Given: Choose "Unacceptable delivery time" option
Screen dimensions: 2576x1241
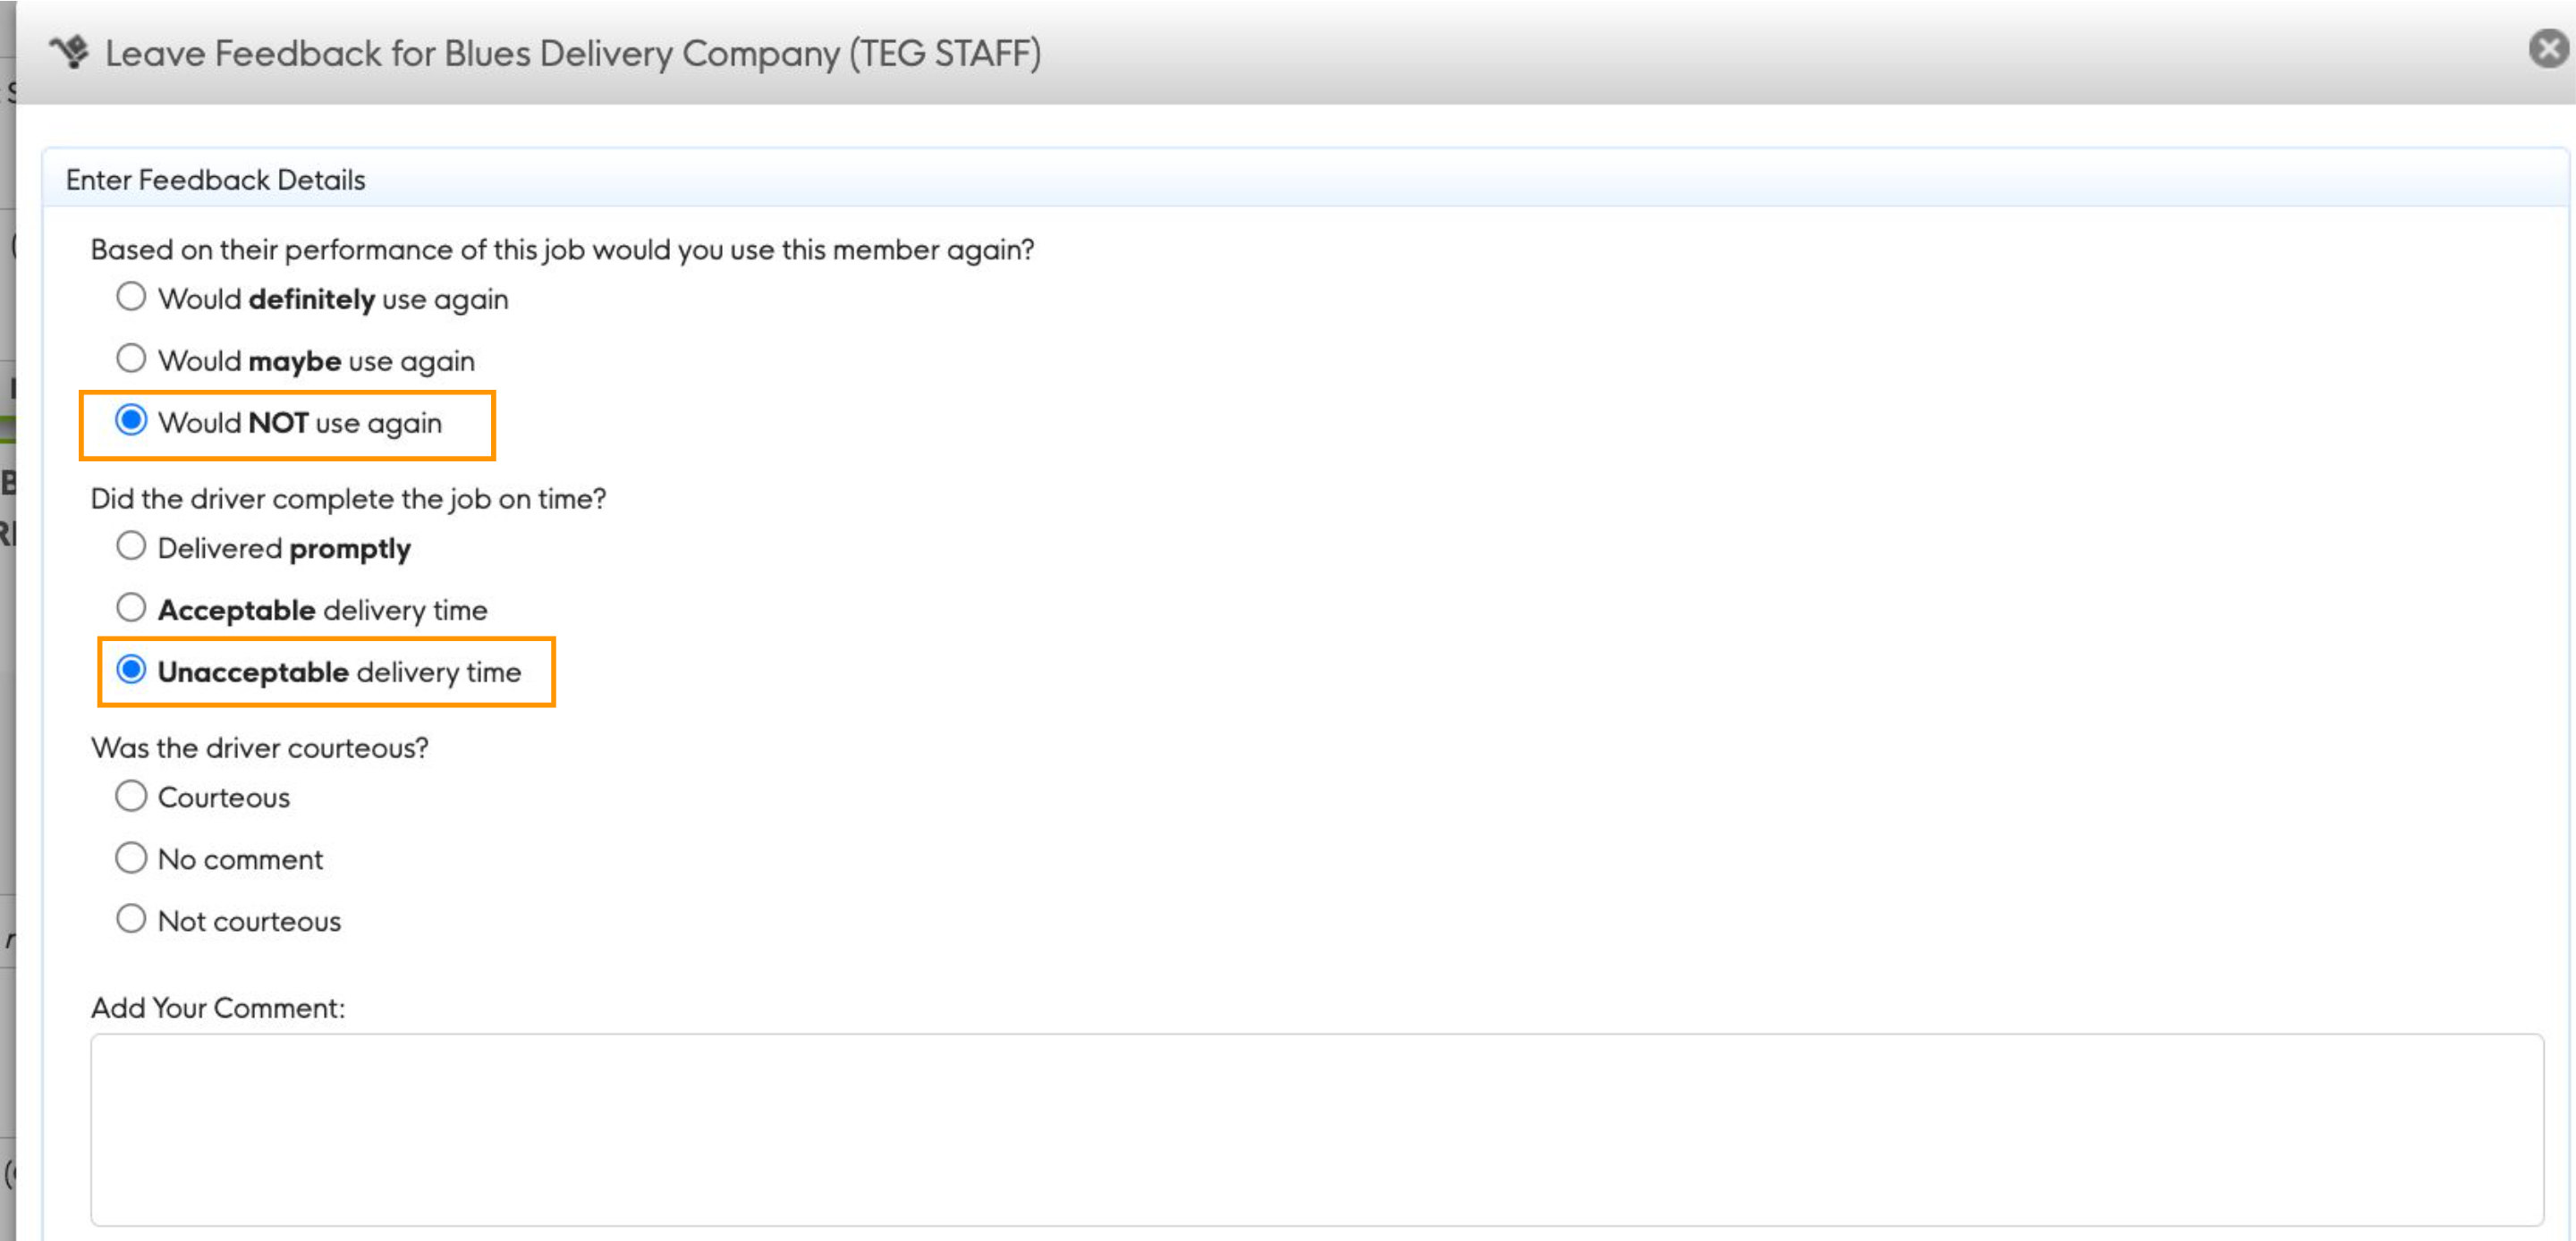Looking at the screenshot, I should (131, 670).
